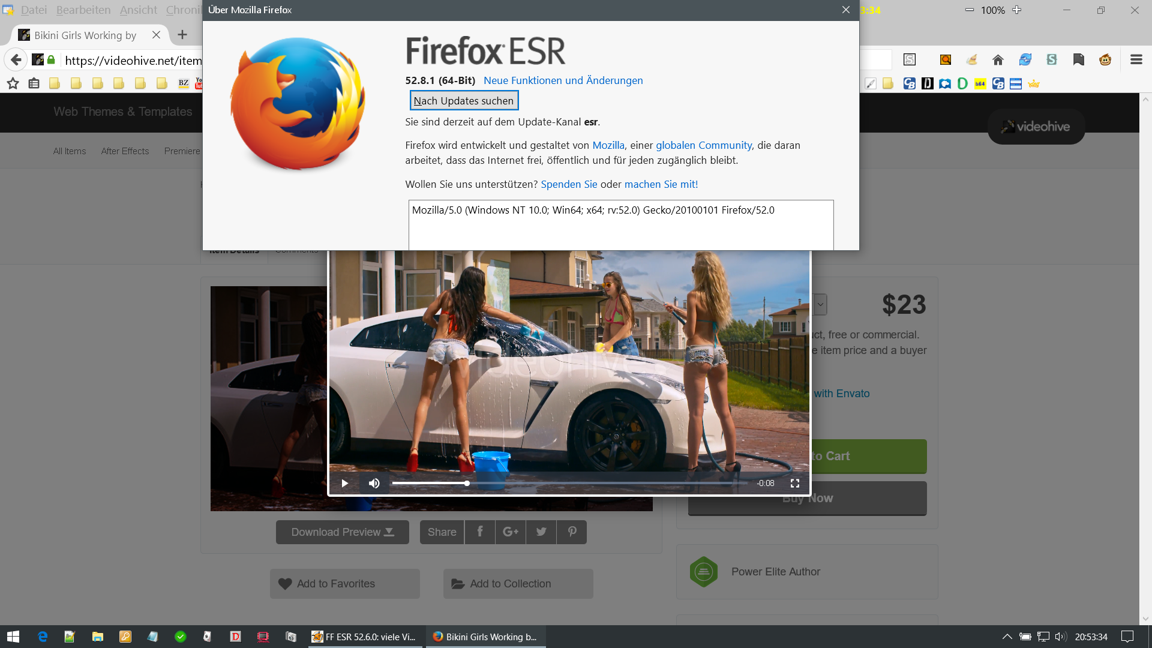Screen dimensions: 1152x648
Task: Play the video preview
Action: tap(344, 483)
